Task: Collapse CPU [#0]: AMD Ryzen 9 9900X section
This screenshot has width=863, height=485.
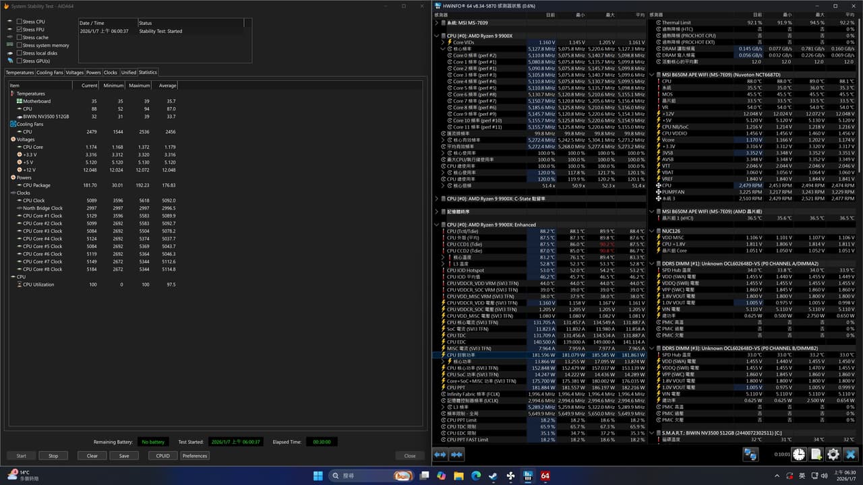Action: (x=438, y=36)
